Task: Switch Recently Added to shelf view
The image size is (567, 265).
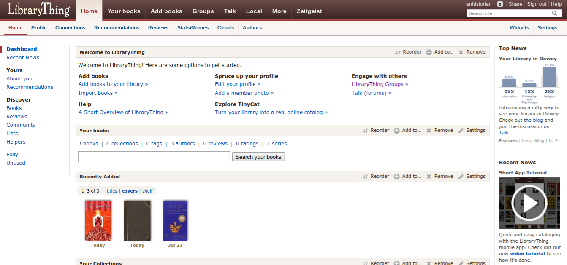Action: (147, 191)
